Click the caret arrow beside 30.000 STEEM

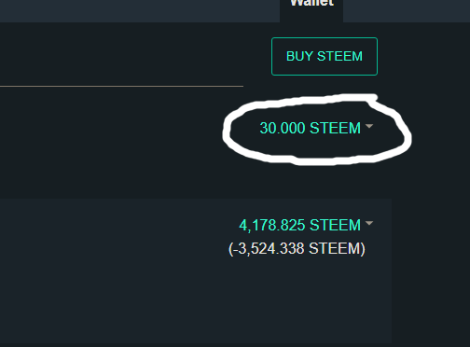[369, 126]
